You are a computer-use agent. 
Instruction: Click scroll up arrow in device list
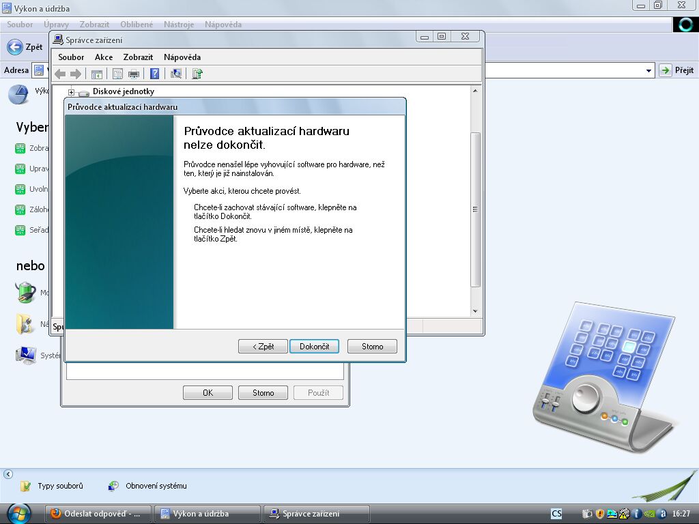tap(475, 91)
